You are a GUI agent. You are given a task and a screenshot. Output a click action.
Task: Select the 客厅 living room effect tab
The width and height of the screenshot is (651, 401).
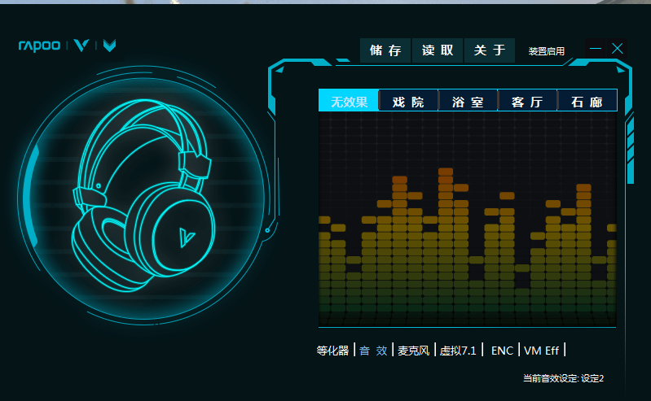pyautogui.click(x=527, y=101)
